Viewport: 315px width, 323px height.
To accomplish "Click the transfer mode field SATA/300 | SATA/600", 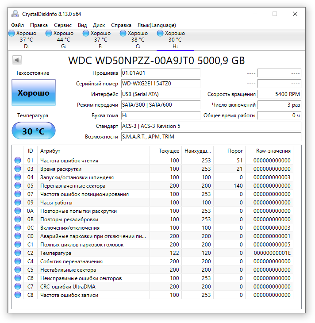I will (x=161, y=105).
